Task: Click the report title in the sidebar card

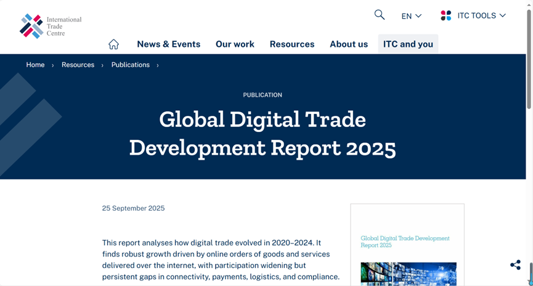Action: click(405, 241)
